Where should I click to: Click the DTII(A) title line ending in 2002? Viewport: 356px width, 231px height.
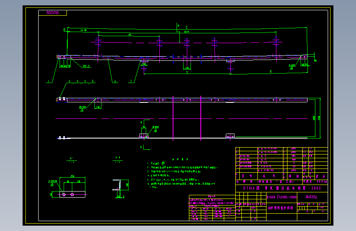click(x=282, y=188)
